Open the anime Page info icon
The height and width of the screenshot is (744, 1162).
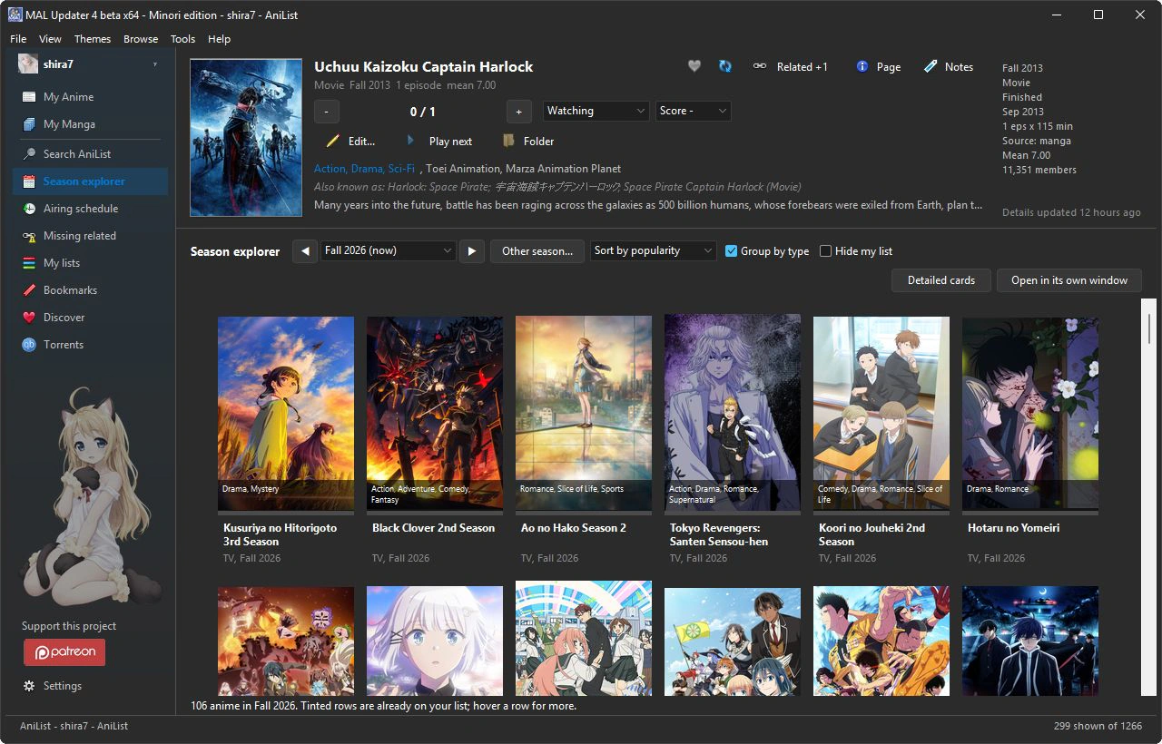[862, 66]
